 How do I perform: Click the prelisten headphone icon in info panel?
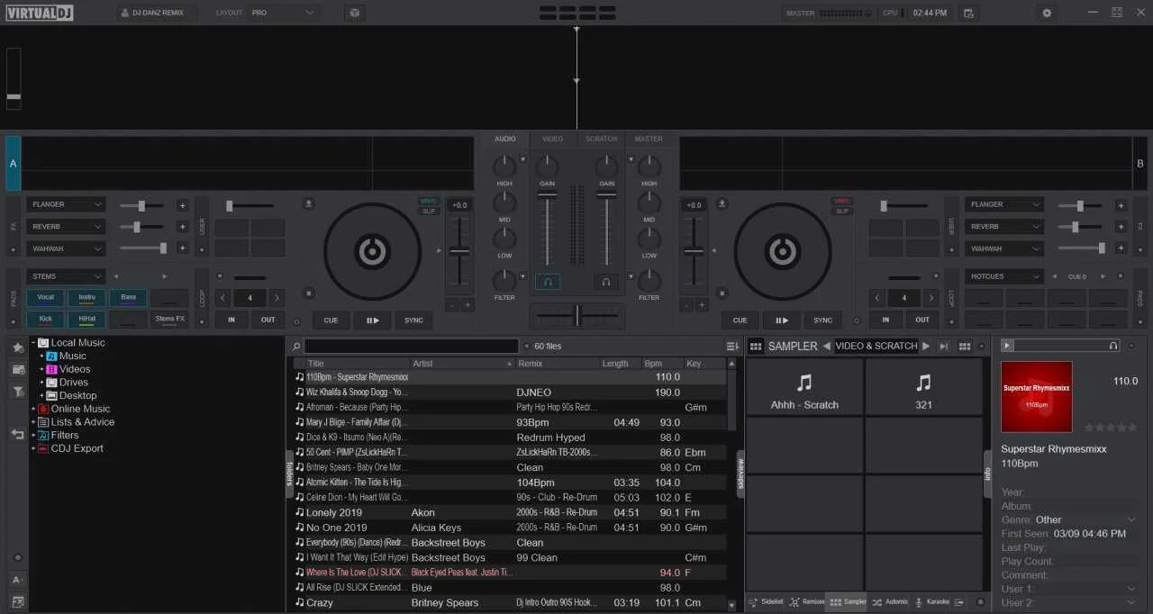[1113, 346]
